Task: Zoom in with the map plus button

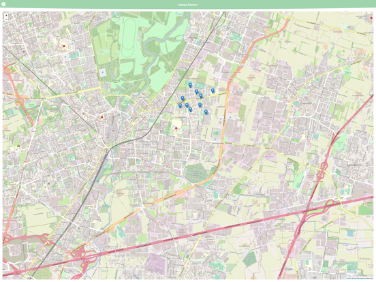Action: 6,16
